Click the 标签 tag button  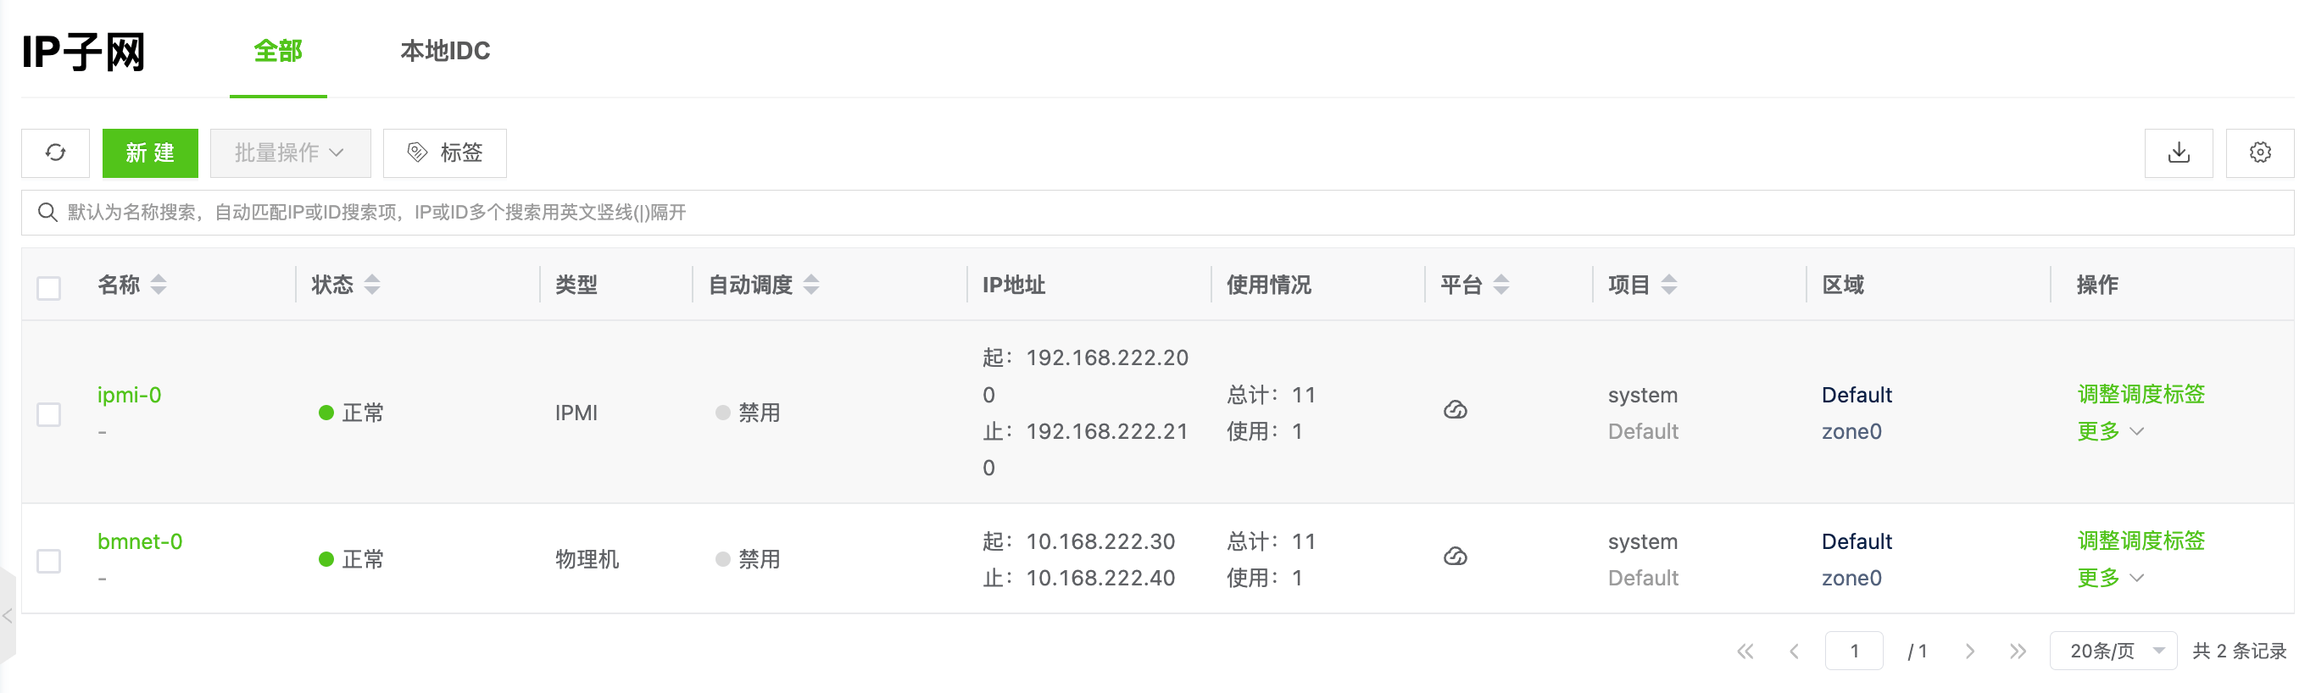pyautogui.click(x=445, y=152)
